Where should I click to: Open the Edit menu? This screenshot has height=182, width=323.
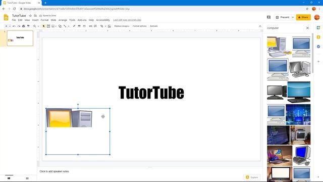20,20
